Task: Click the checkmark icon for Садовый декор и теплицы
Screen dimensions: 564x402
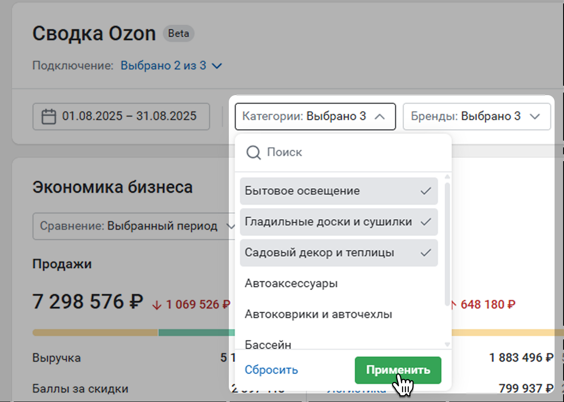Action: tap(426, 253)
